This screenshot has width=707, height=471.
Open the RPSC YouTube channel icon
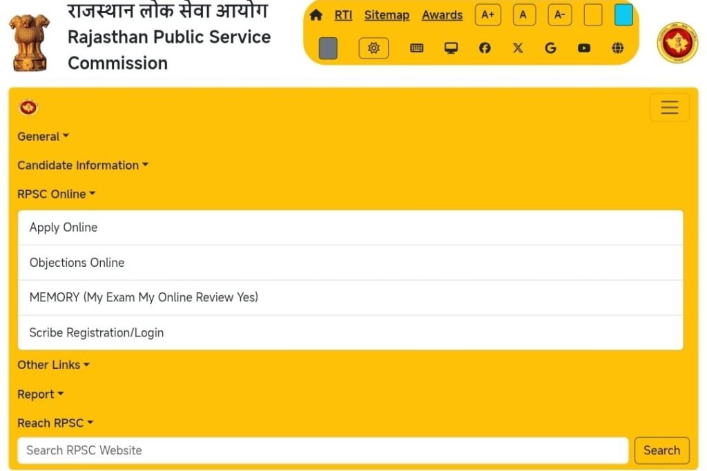click(583, 48)
